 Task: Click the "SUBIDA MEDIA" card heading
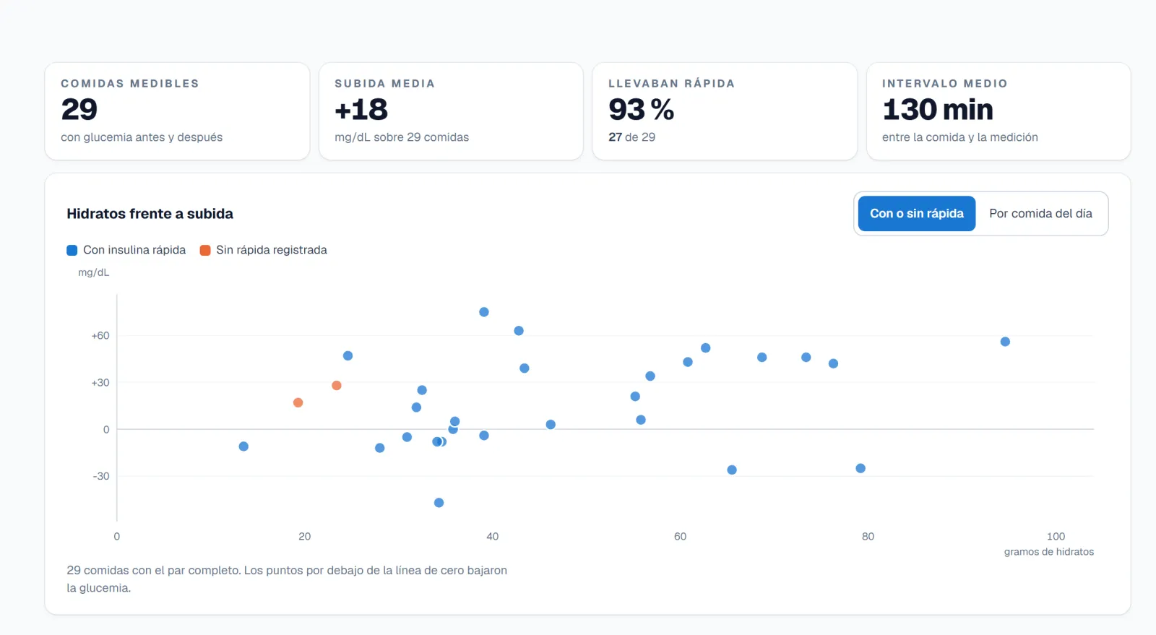[385, 84]
